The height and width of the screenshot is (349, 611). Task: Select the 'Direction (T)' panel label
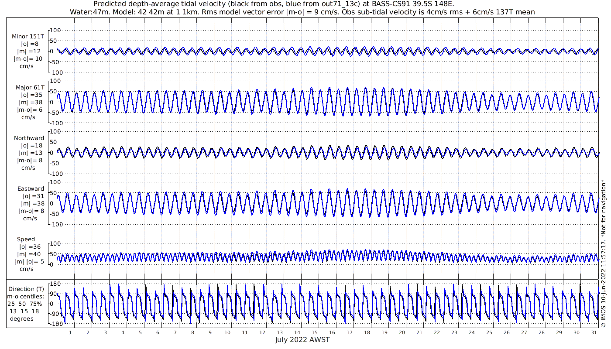point(26,289)
